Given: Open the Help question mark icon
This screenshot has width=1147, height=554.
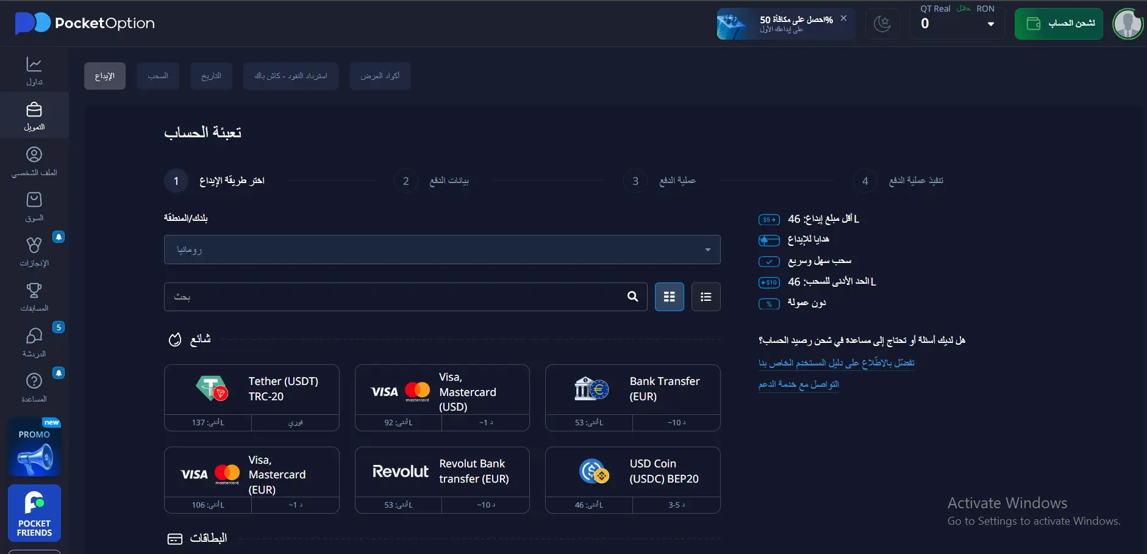Looking at the screenshot, I should click(x=34, y=381).
